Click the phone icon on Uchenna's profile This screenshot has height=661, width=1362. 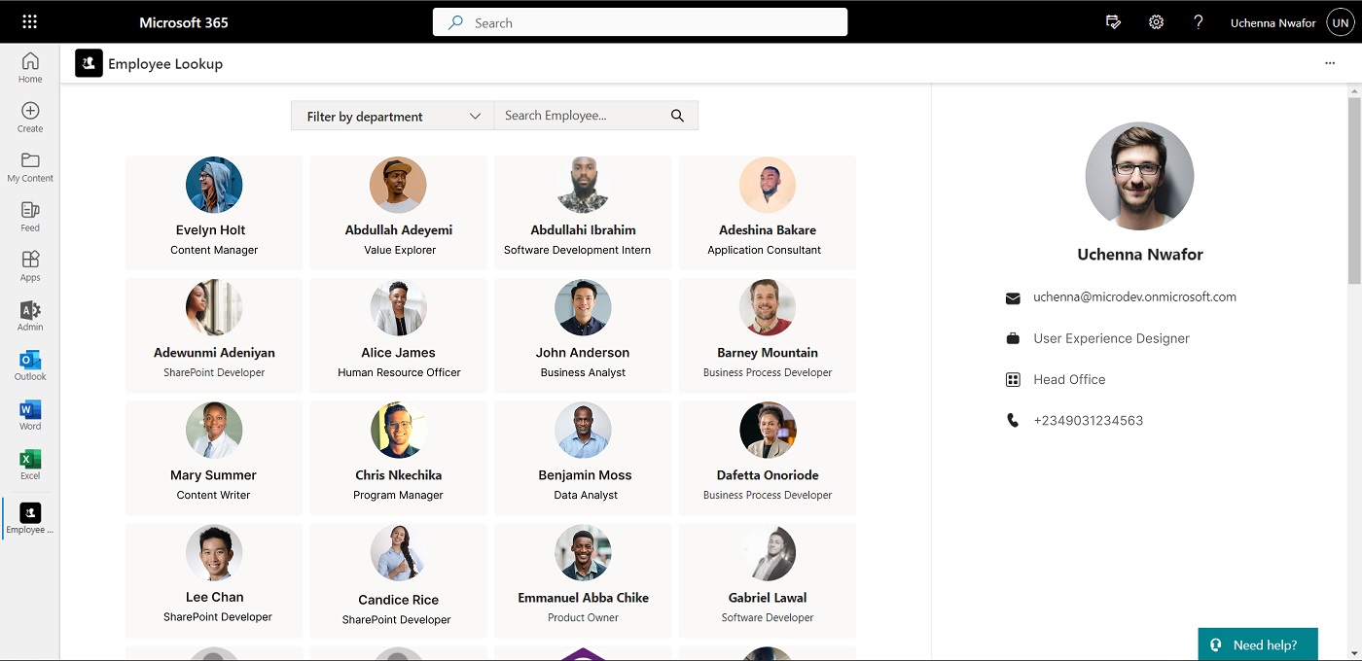[x=1012, y=420]
